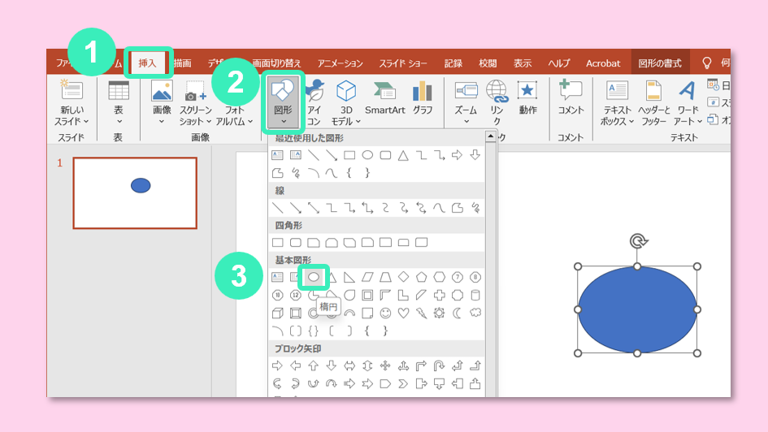
Task: Open the 図形の書式 (Shape Format) tab
Action: click(x=659, y=63)
